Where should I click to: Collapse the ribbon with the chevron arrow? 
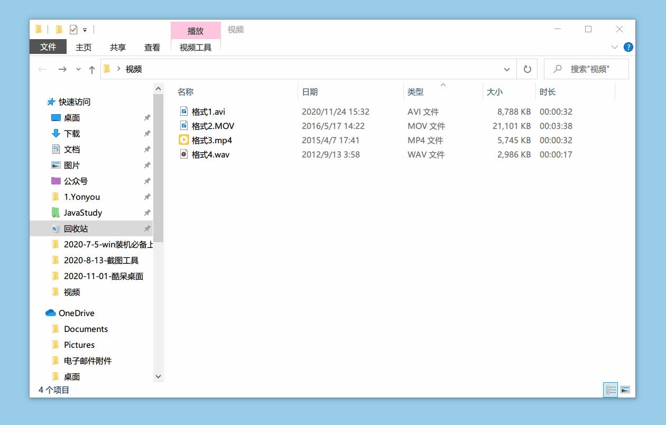[614, 47]
